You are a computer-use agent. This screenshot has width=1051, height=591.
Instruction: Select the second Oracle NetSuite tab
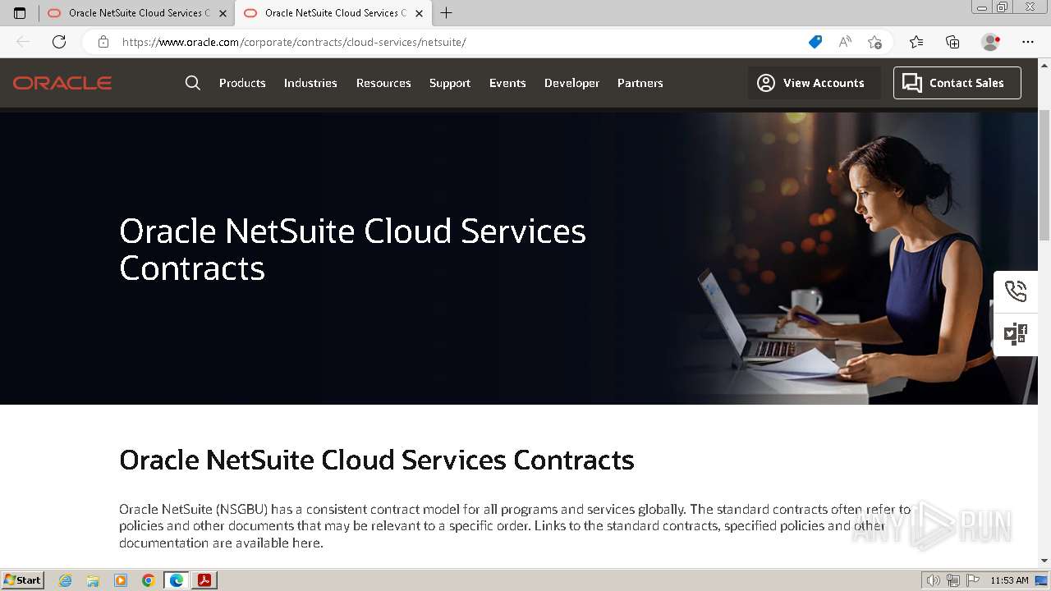pos(333,13)
